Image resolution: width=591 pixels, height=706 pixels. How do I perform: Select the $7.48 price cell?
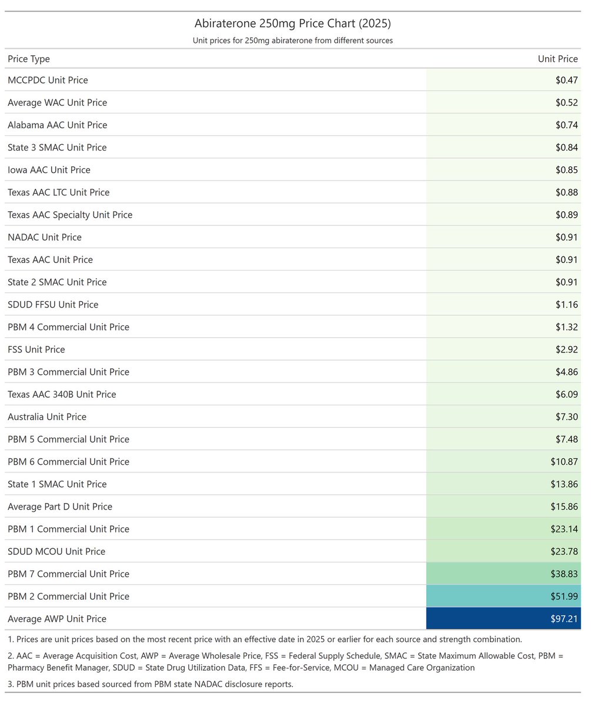coord(503,439)
